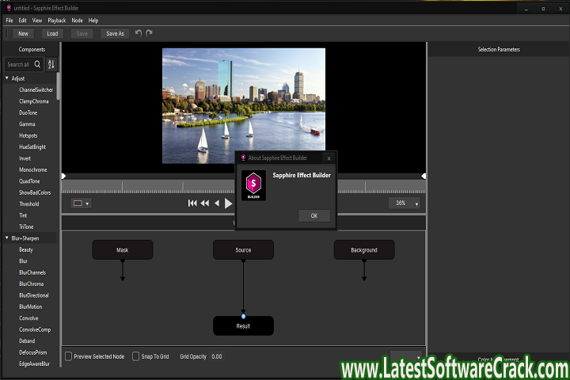Select the Source node in the graph
Image resolution: width=570 pixels, height=380 pixels.
pos(243,250)
